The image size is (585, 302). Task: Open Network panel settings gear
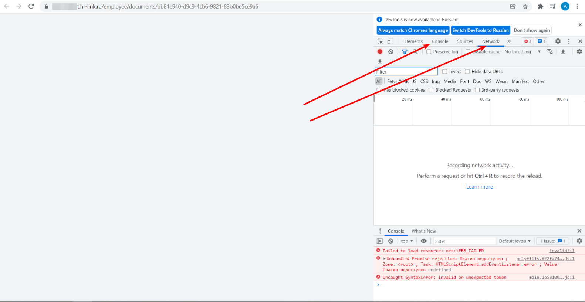579,52
